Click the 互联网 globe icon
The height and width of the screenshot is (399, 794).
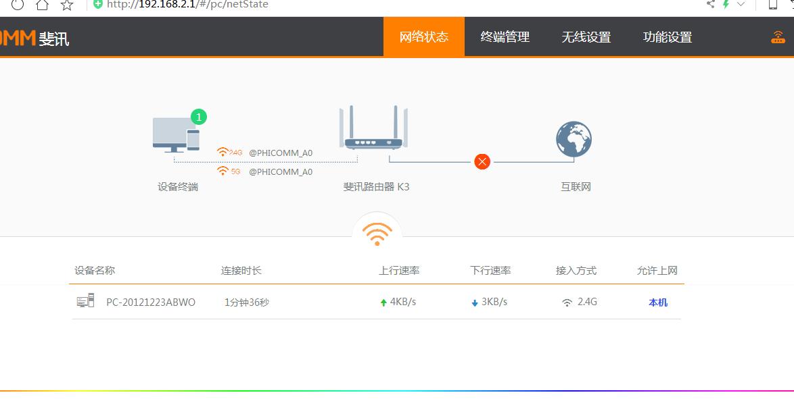pyautogui.click(x=574, y=138)
